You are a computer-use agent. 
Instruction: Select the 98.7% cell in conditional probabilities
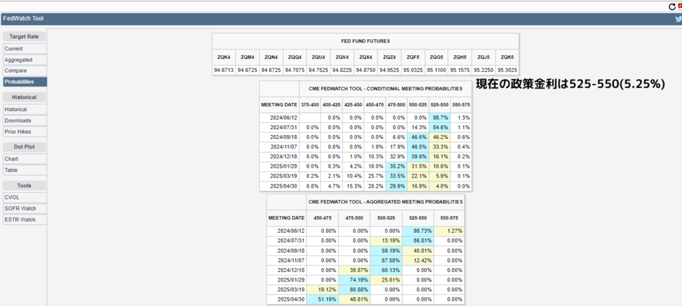tap(440, 117)
